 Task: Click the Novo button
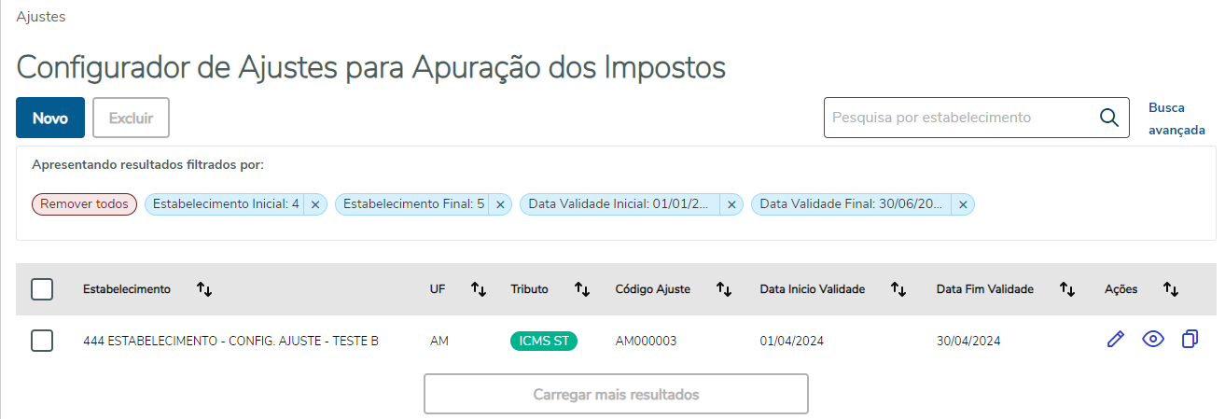point(50,118)
